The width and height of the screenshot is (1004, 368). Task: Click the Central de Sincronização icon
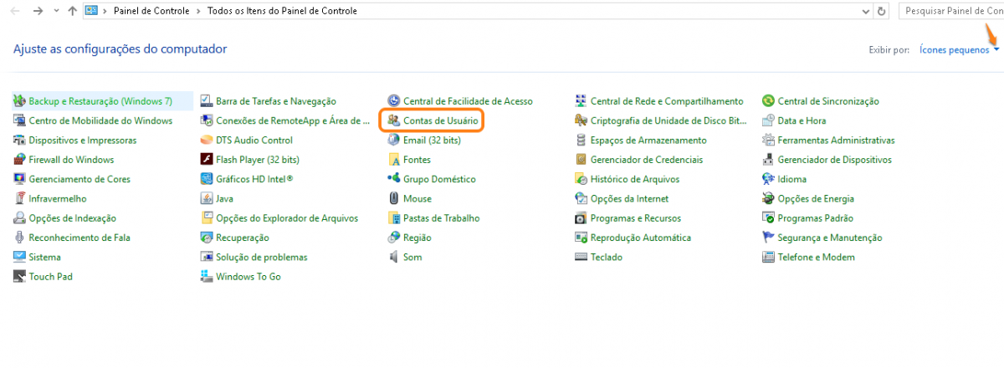click(769, 101)
